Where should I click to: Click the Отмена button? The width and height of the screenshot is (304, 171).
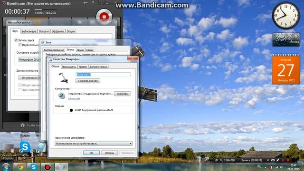[x=109, y=153]
